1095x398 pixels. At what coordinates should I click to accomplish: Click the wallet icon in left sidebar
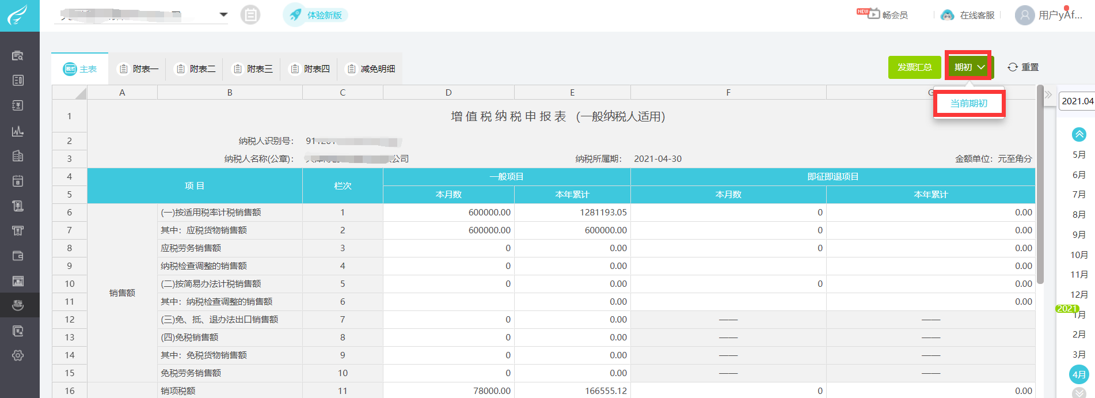pos(18,256)
